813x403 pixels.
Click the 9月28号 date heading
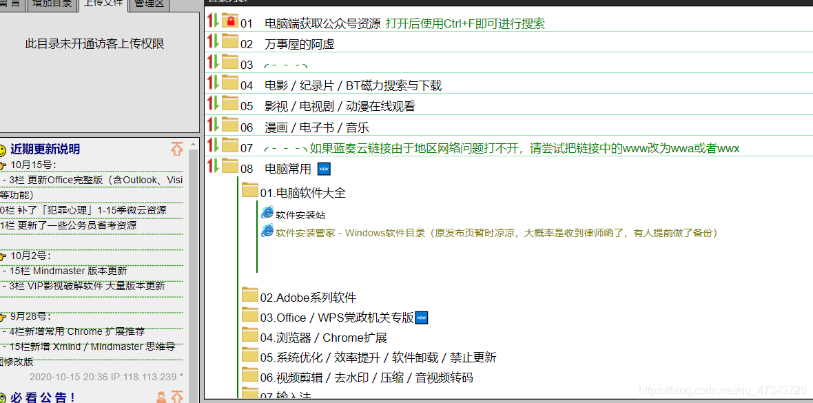tap(30, 316)
